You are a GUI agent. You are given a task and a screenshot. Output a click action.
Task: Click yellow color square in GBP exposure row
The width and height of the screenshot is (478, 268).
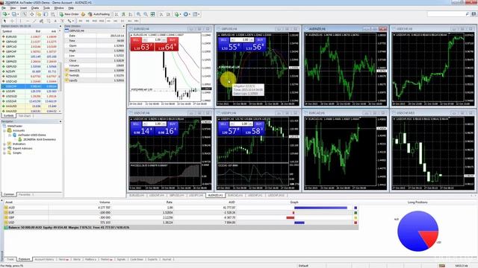pos(356,217)
